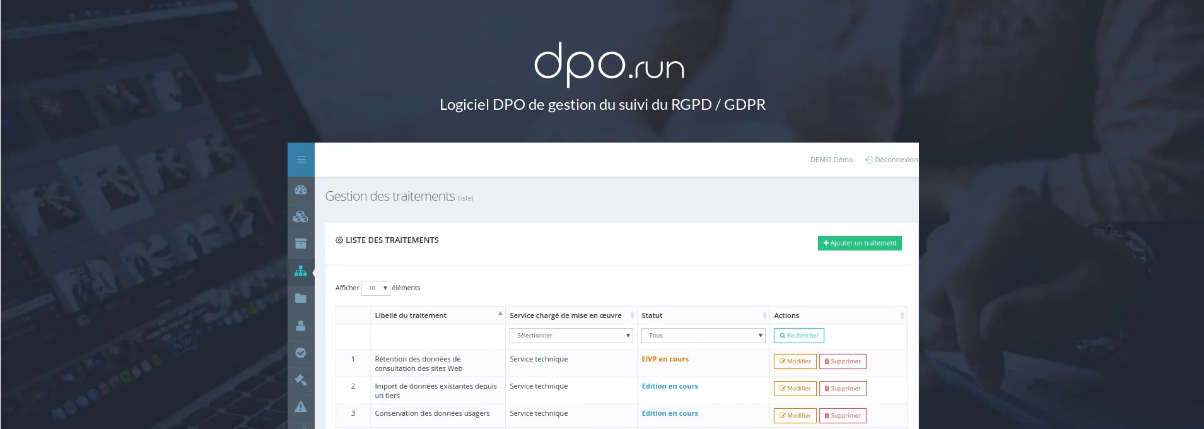The height and width of the screenshot is (429, 1204).
Task: Sort by the Actions column header
Action: point(838,315)
